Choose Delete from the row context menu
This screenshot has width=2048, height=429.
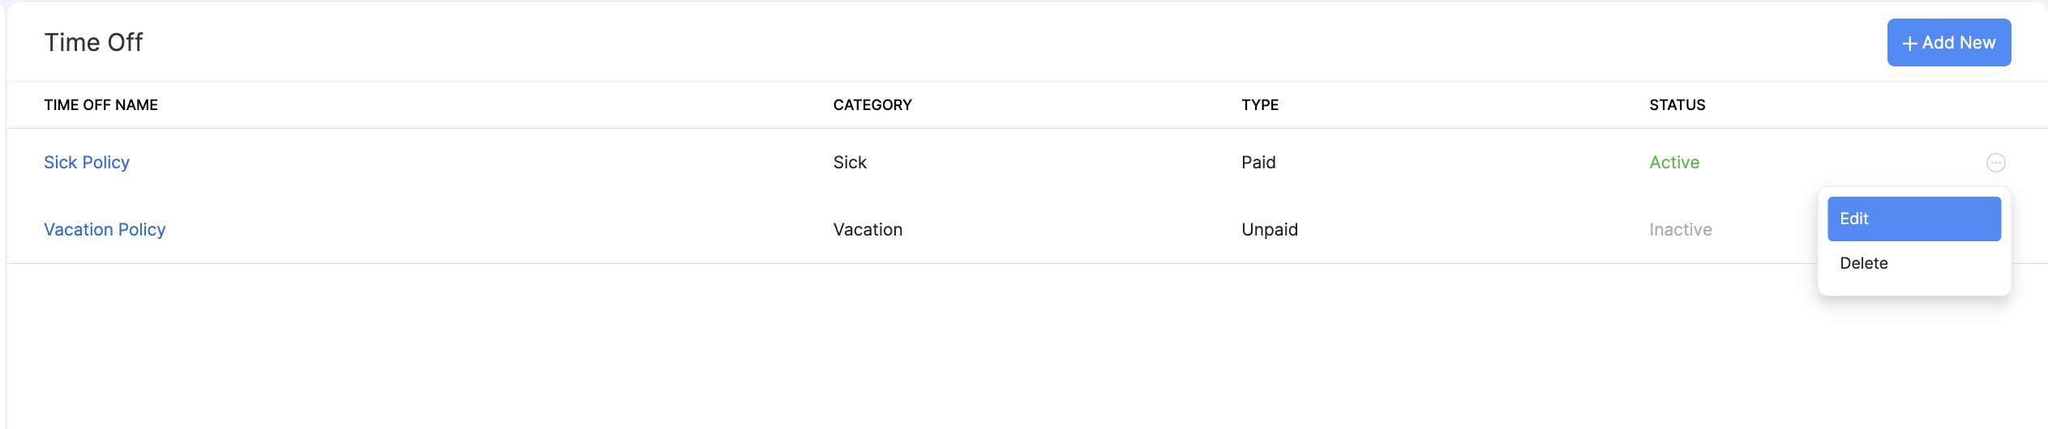1864,263
